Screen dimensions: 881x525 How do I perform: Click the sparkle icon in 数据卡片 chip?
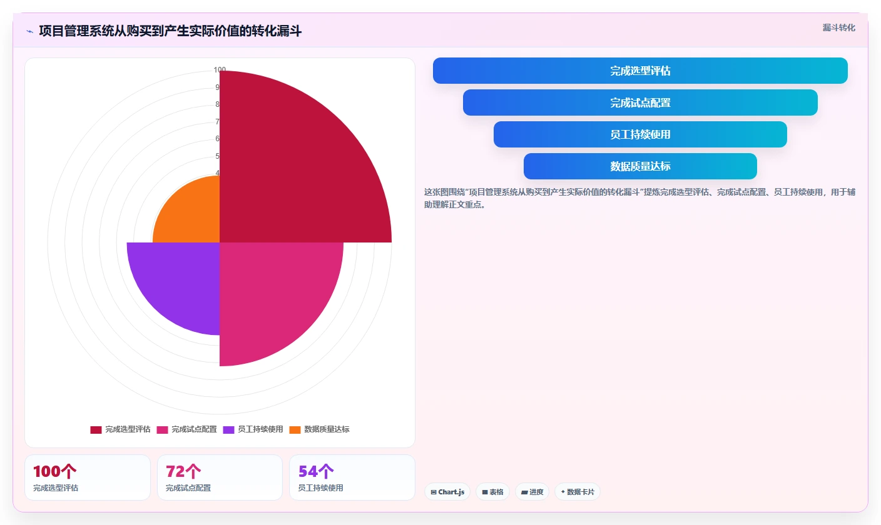pyautogui.click(x=563, y=492)
